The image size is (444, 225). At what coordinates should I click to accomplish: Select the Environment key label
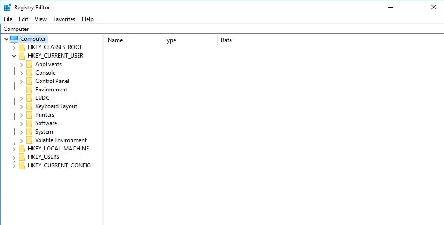click(51, 90)
